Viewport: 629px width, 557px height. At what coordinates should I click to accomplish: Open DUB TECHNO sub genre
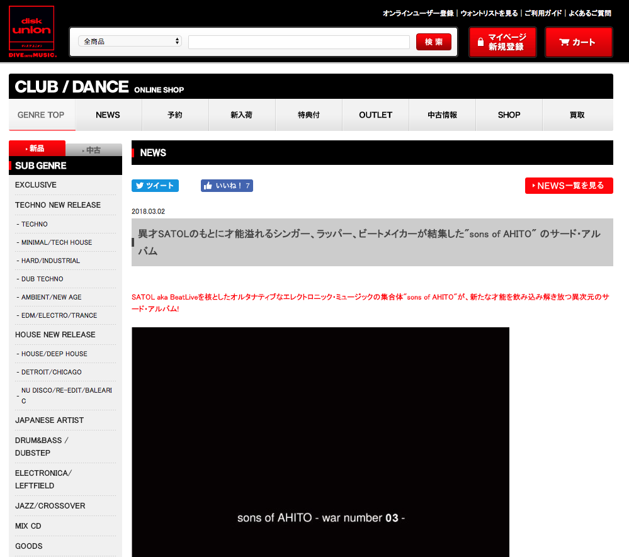[42, 279]
